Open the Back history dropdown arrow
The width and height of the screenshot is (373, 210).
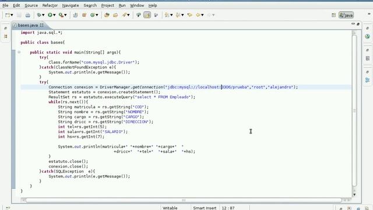[202, 15]
